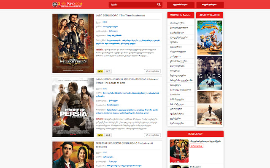The height and width of the screenshot is (168, 270).
Task: Click translation link of Three Musketeers
Action: [113, 31]
